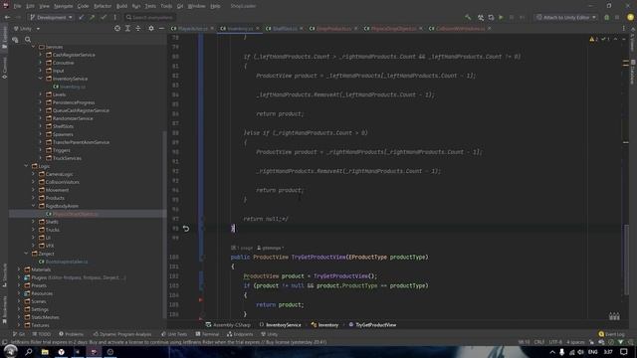Image resolution: width=637 pixels, height=358 pixels.
Task: Open the Unity tool window at bottom
Action: click(x=270, y=334)
